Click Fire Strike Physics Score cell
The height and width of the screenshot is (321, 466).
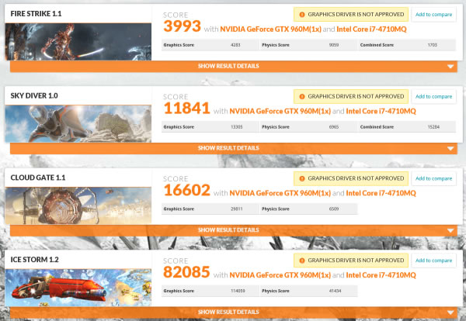coord(308,45)
